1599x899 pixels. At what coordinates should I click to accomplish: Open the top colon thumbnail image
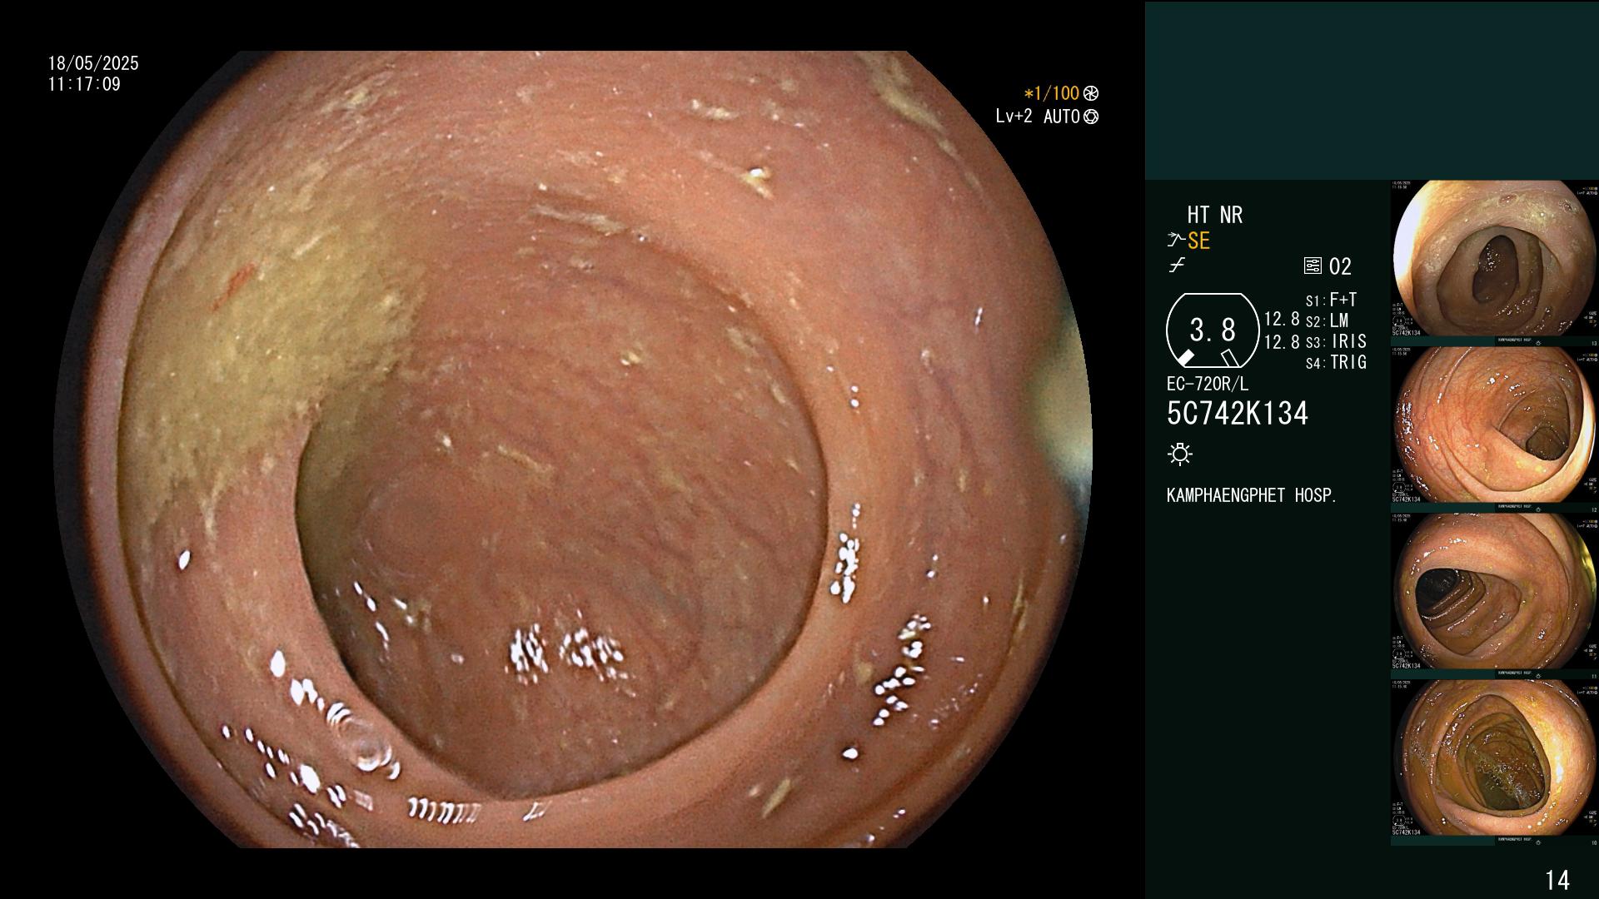tap(1494, 259)
